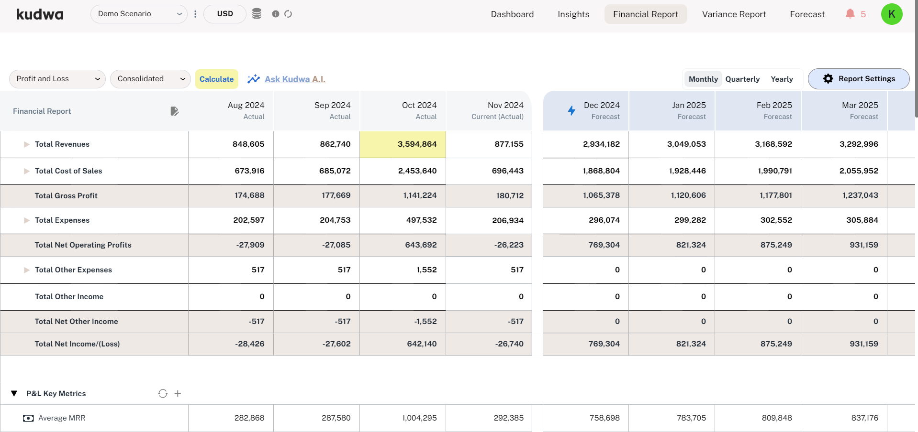Go to the Variance Report tab
This screenshot has width=918, height=432.
tap(734, 14)
